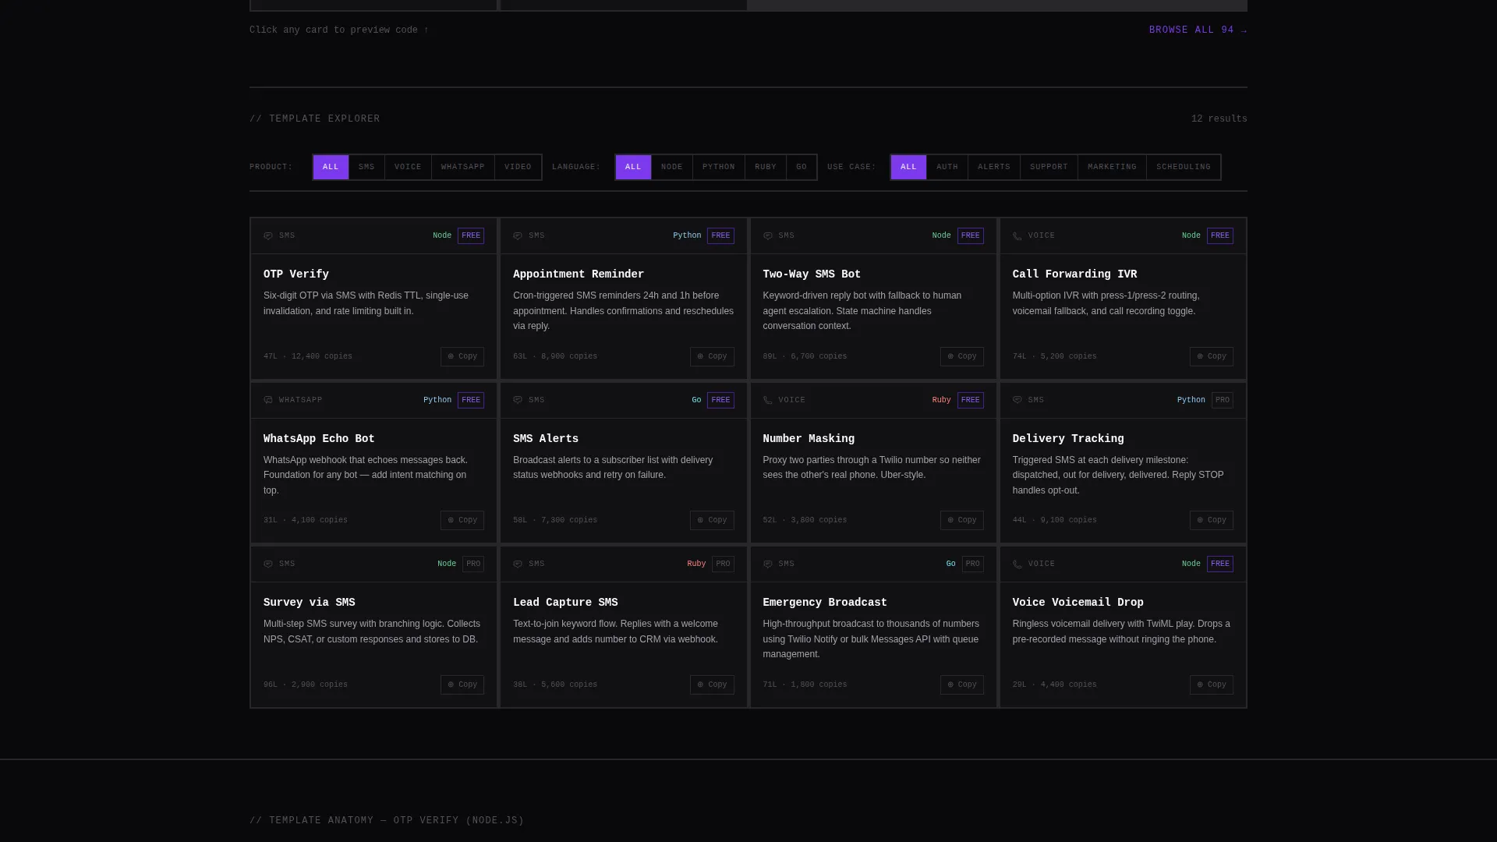The image size is (1497, 842).
Task: Filter products by VOICE
Action: click(408, 167)
